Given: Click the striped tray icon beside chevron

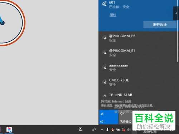Looking at the screenshot, I should pyautogui.click(x=107, y=129).
